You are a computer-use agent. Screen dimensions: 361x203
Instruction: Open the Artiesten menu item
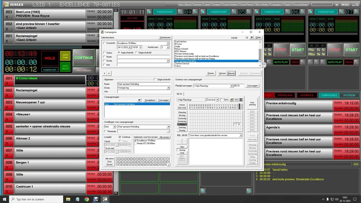point(197,5)
